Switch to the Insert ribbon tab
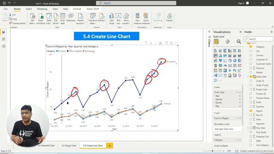 pyautogui.click(x=29, y=9)
